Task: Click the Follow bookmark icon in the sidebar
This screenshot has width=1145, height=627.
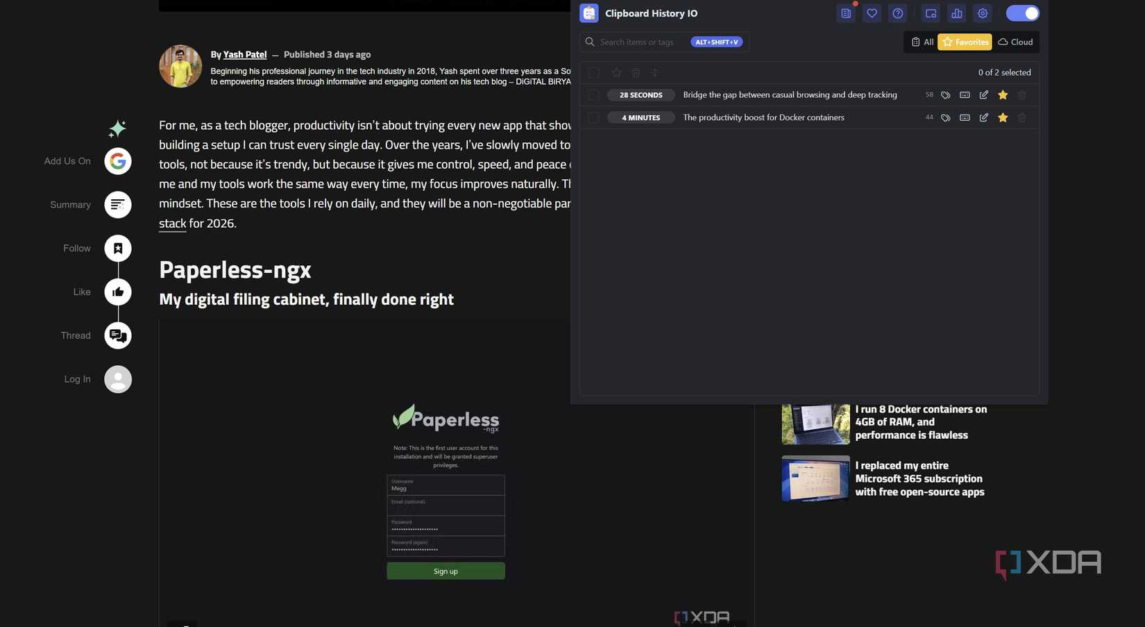Action: [117, 248]
